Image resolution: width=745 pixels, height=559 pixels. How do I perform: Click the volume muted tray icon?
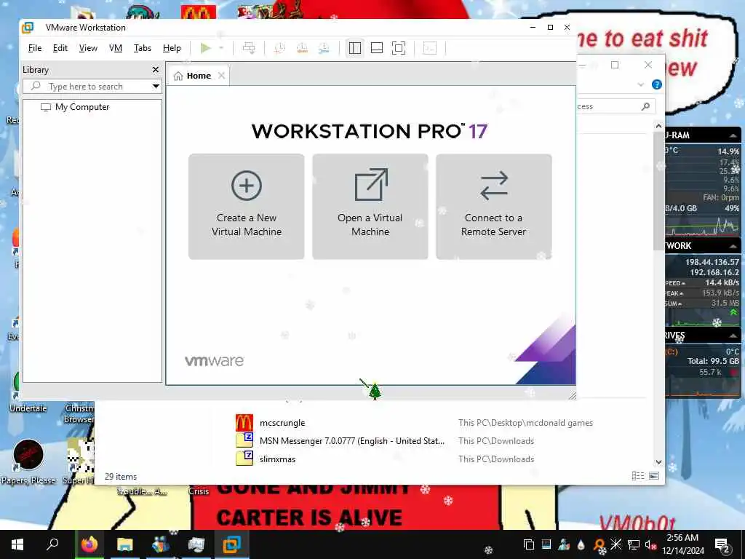point(650,544)
